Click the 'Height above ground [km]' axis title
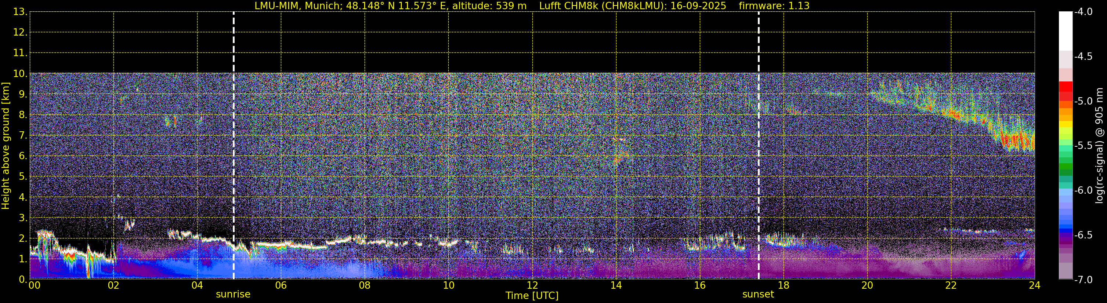Image resolution: width=1107 pixels, height=303 pixels. (x=6, y=146)
